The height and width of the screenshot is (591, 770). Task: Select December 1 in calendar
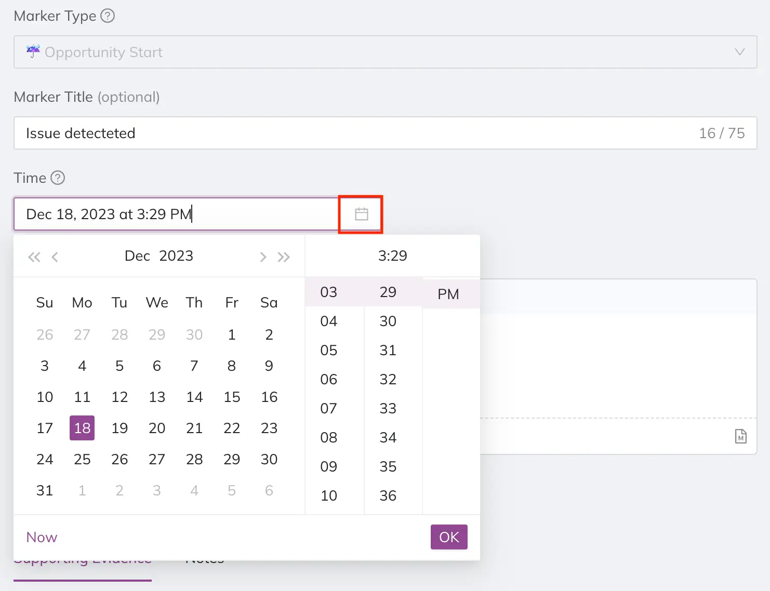coord(232,334)
